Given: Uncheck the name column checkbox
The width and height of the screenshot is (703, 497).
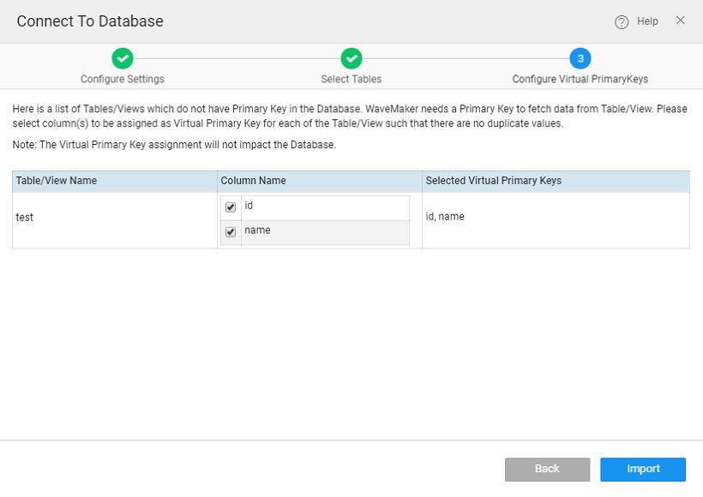Looking at the screenshot, I should (x=231, y=232).
